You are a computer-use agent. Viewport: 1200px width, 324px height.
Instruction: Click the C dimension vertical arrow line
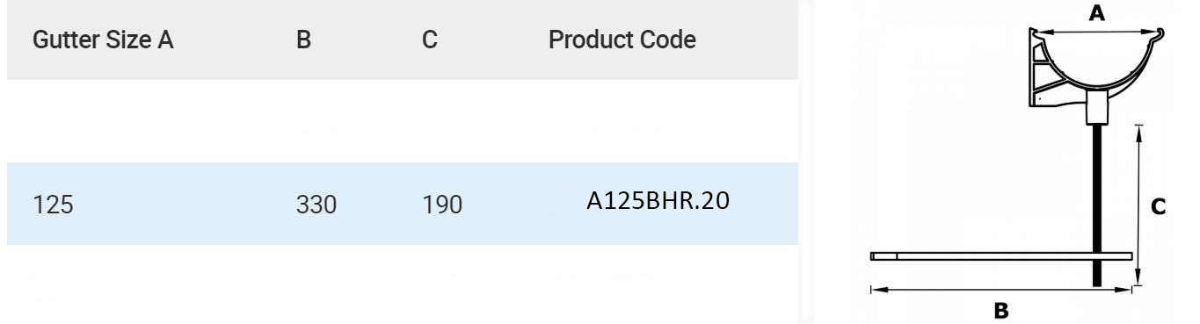tap(1138, 205)
